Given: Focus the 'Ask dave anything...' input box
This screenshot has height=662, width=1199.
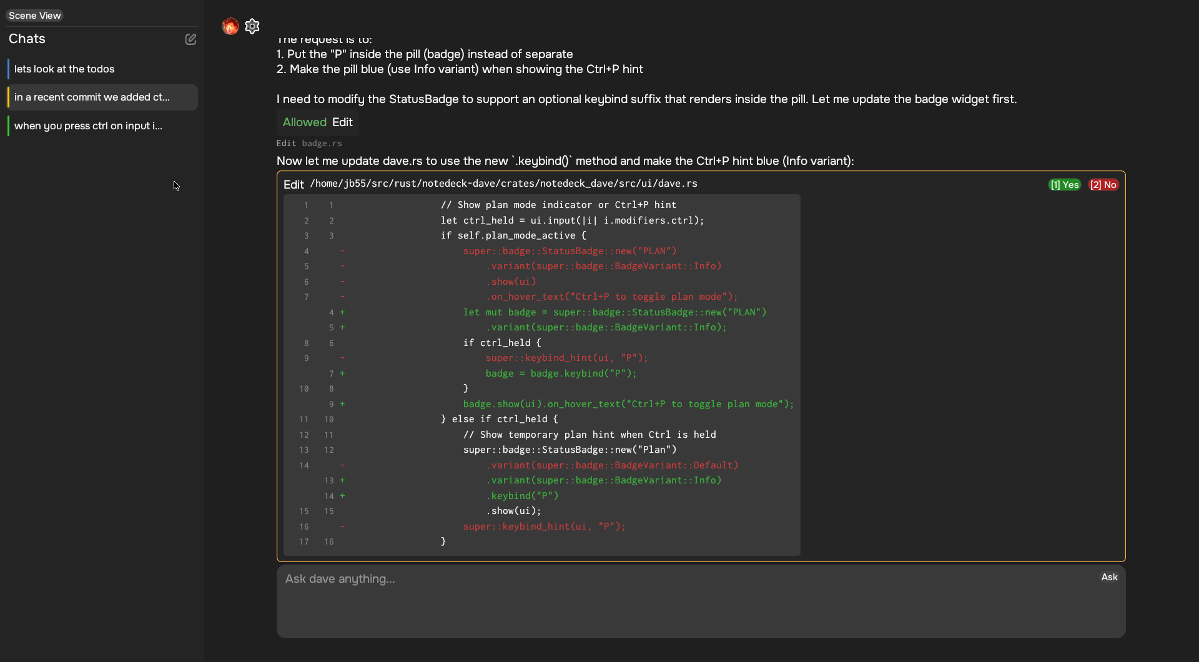Looking at the screenshot, I should 687,601.
